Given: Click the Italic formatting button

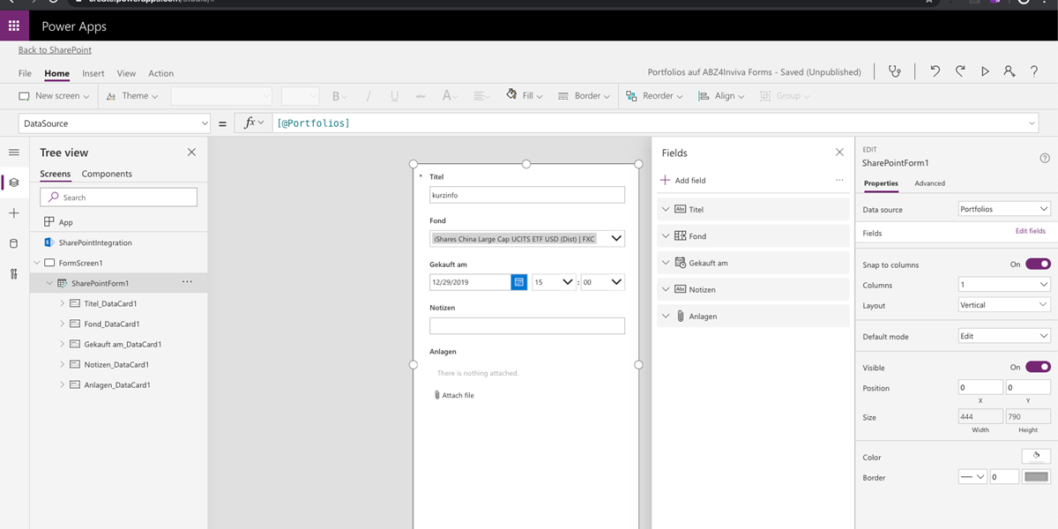Looking at the screenshot, I should point(368,96).
